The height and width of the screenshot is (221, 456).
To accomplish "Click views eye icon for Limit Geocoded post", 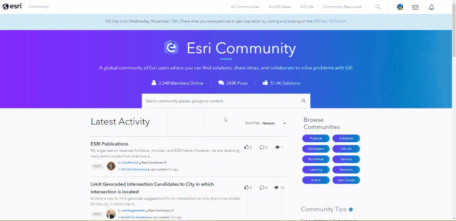I will tap(276, 188).
